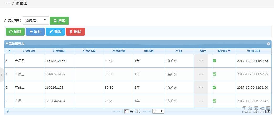The image size is (274, 116).
Task: Click timestamp 2017-11-30 19:23:42
Action: point(252,101)
